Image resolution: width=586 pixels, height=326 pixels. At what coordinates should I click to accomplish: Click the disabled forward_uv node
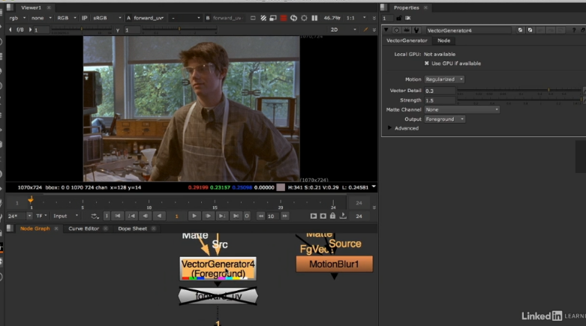[218, 297]
